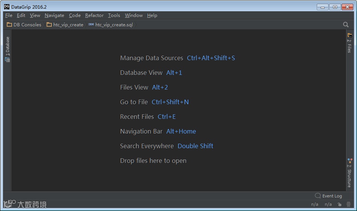Click the second n/a status entry
This screenshot has height=211, width=357.
coord(328,204)
